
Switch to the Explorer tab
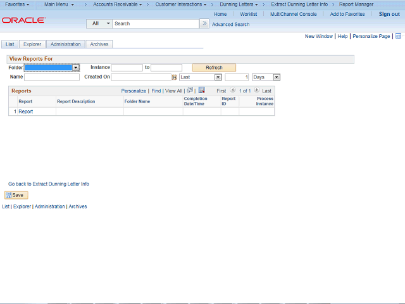(32, 44)
